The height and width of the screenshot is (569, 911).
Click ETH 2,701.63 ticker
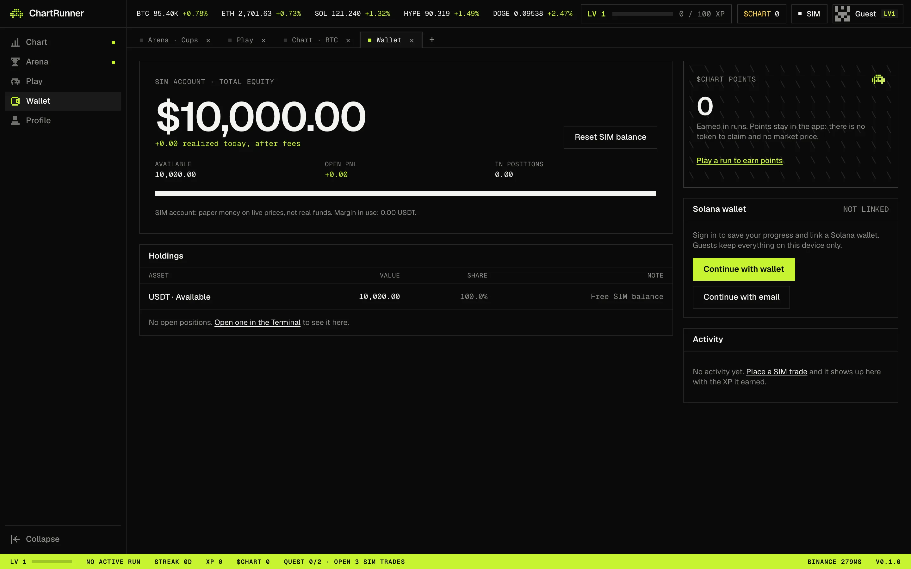261,14
